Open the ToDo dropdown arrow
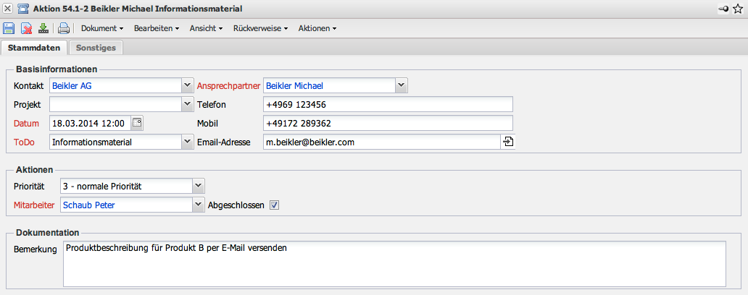Image resolution: width=748 pixels, height=295 pixels. 188,142
